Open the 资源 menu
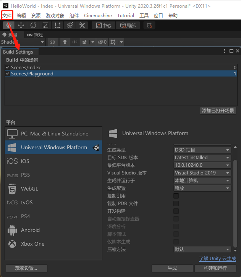 coord(36,16)
